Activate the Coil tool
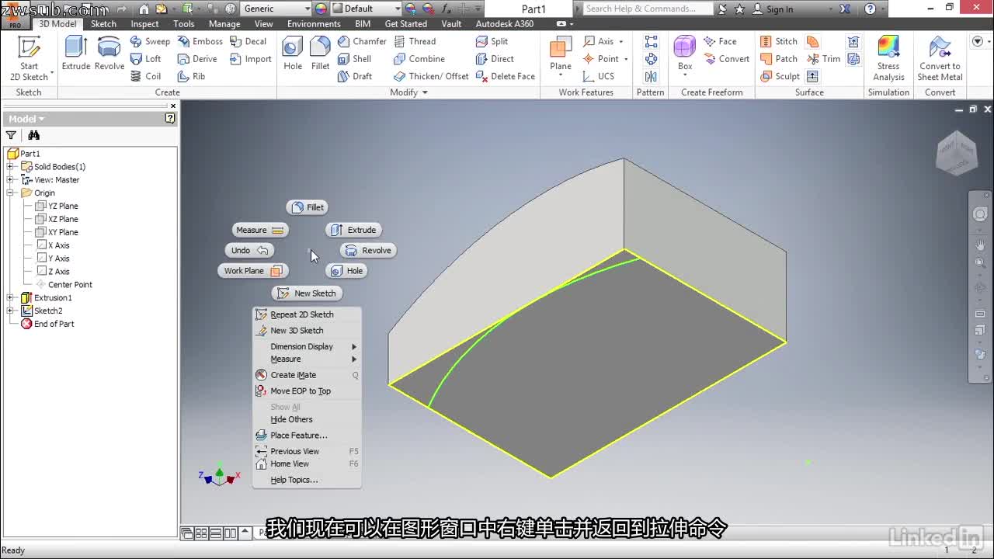 coord(146,76)
